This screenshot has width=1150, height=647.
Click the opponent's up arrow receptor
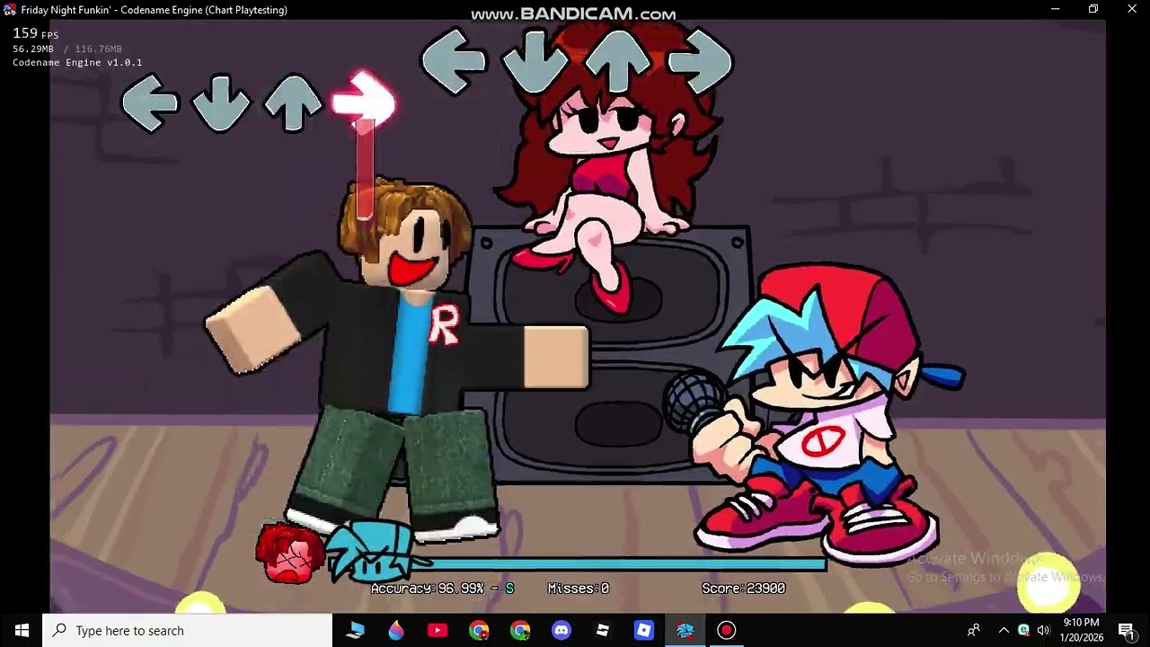tap(293, 103)
